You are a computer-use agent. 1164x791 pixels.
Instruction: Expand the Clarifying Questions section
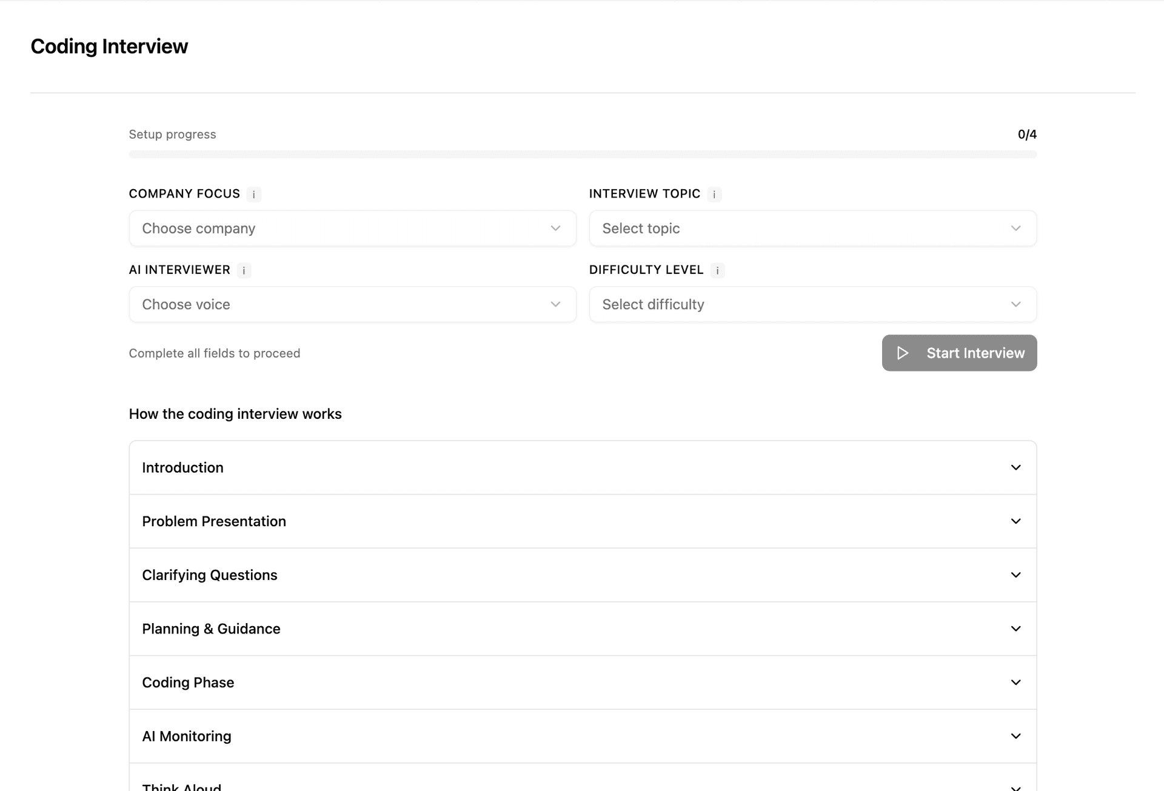coord(583,575)
